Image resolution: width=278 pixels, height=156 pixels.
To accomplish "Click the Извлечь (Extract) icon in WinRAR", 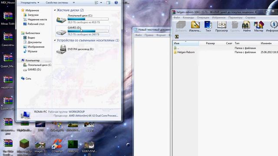I will (195, 26).
